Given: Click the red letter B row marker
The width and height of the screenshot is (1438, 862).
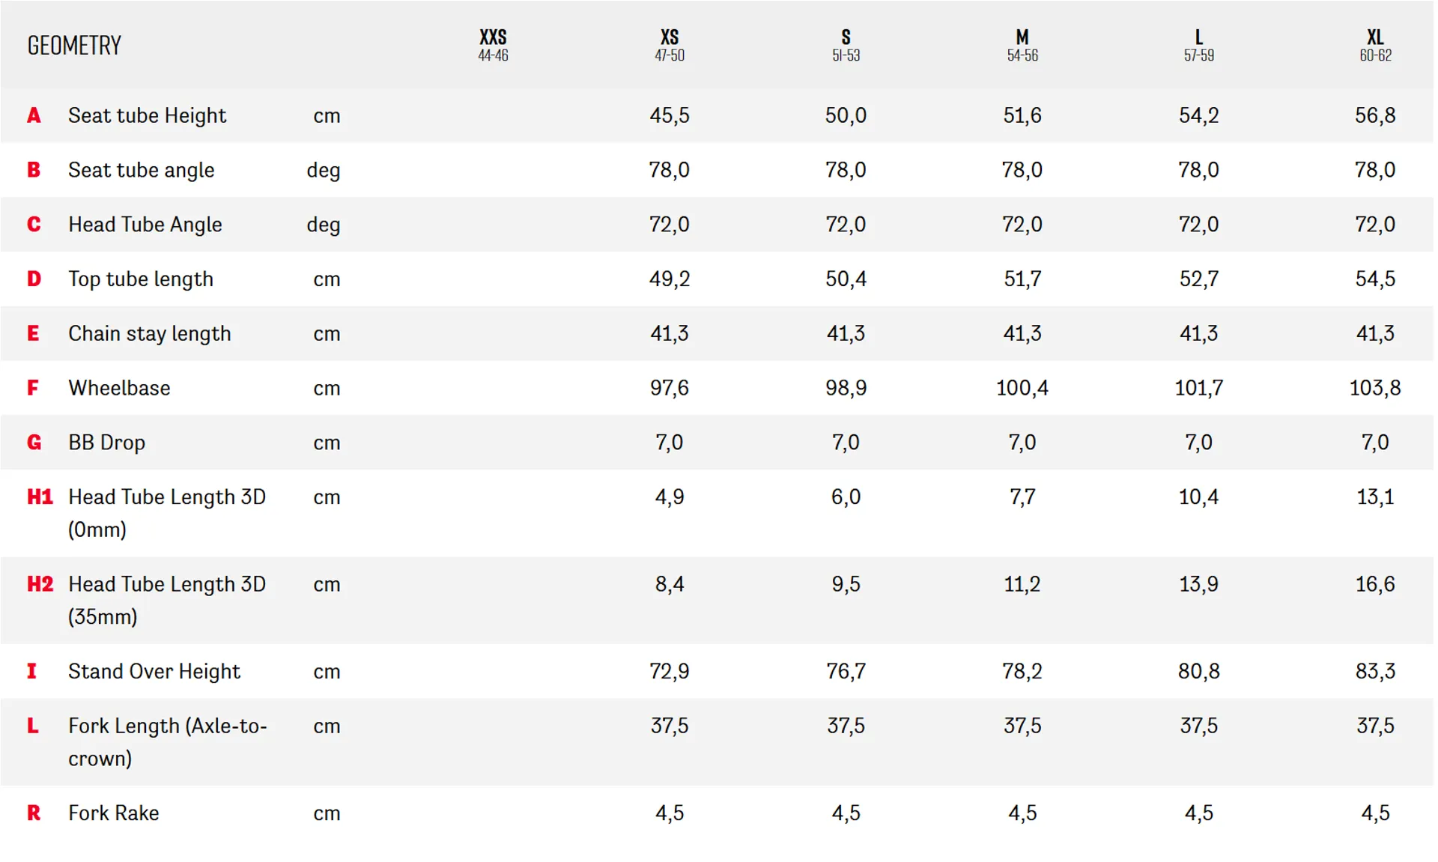Looking at the screenshot, I should point(34,170).
